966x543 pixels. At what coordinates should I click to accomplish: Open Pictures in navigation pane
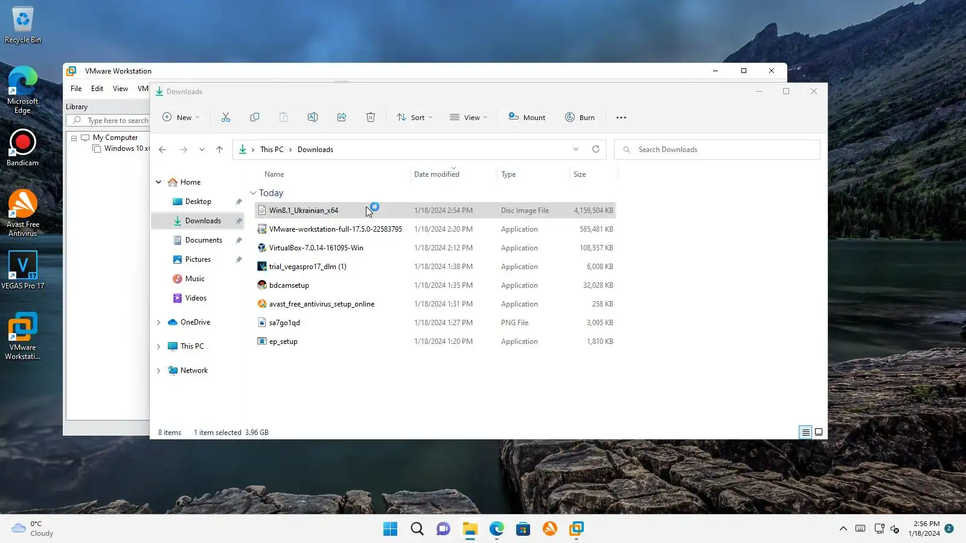coord(198,259)
